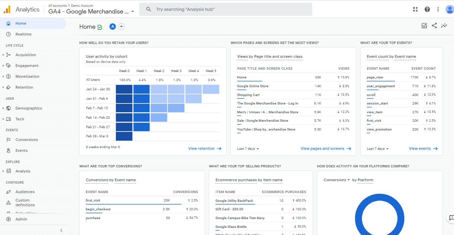Expand the Acquisition section arrow
Screen dimensions: 454x235
point(3,55)
